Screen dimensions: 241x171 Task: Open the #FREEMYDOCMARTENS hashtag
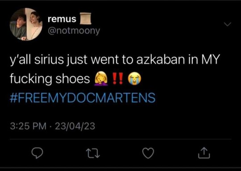click(x=83, y=98)
